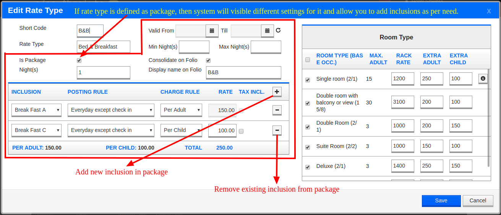Viewport: 501px width, 215px height.
Task: Click the EXTRA CHILD column header
Action: pyautogui.click(x=459, y=59)
